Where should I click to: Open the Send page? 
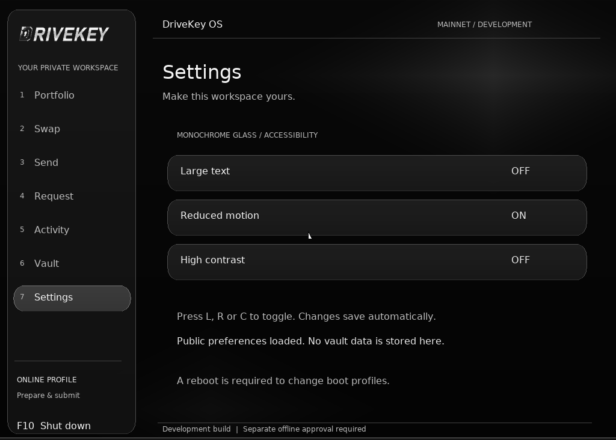72,163
